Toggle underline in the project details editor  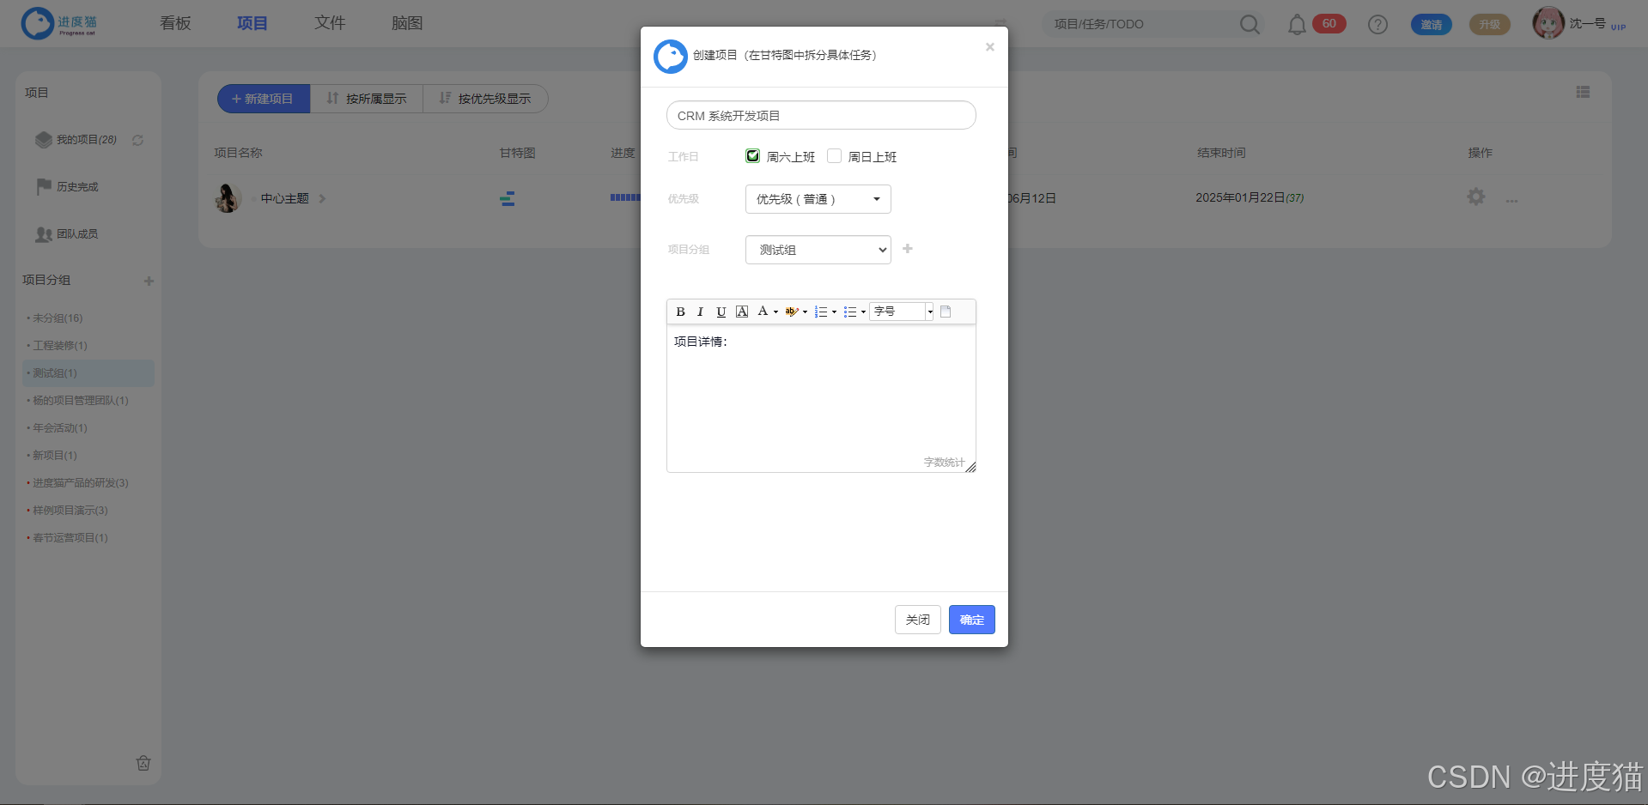tap(721, 312)
